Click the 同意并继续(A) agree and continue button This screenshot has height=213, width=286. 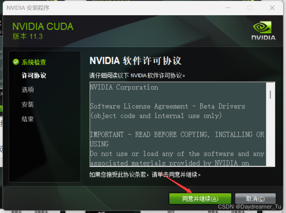point(200,198)
